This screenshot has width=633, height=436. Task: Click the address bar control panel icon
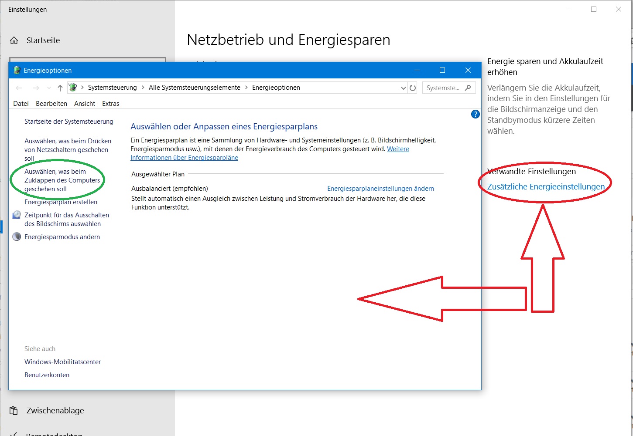coord(73,88)
